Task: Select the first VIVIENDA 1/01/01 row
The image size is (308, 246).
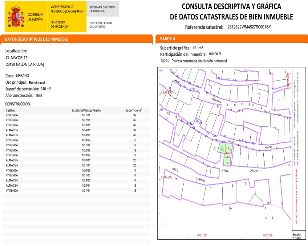Action: point(76,115)
